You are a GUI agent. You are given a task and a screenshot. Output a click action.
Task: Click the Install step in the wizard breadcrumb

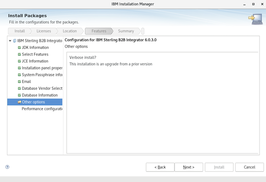(x=20, y=31)
